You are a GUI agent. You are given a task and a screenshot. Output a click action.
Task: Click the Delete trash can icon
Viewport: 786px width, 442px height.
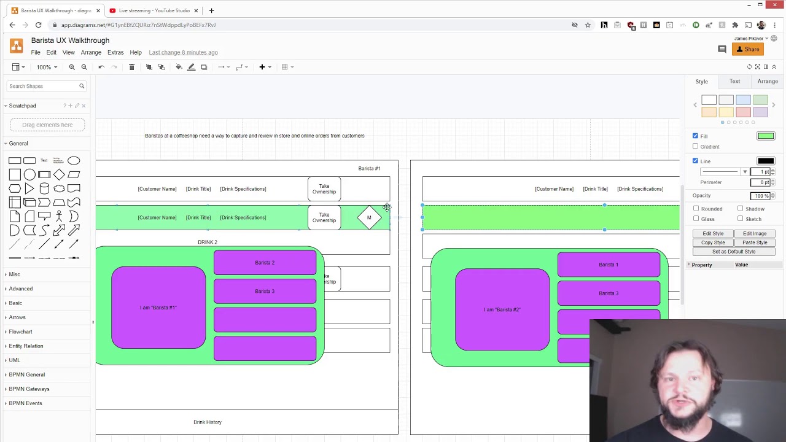131,67
